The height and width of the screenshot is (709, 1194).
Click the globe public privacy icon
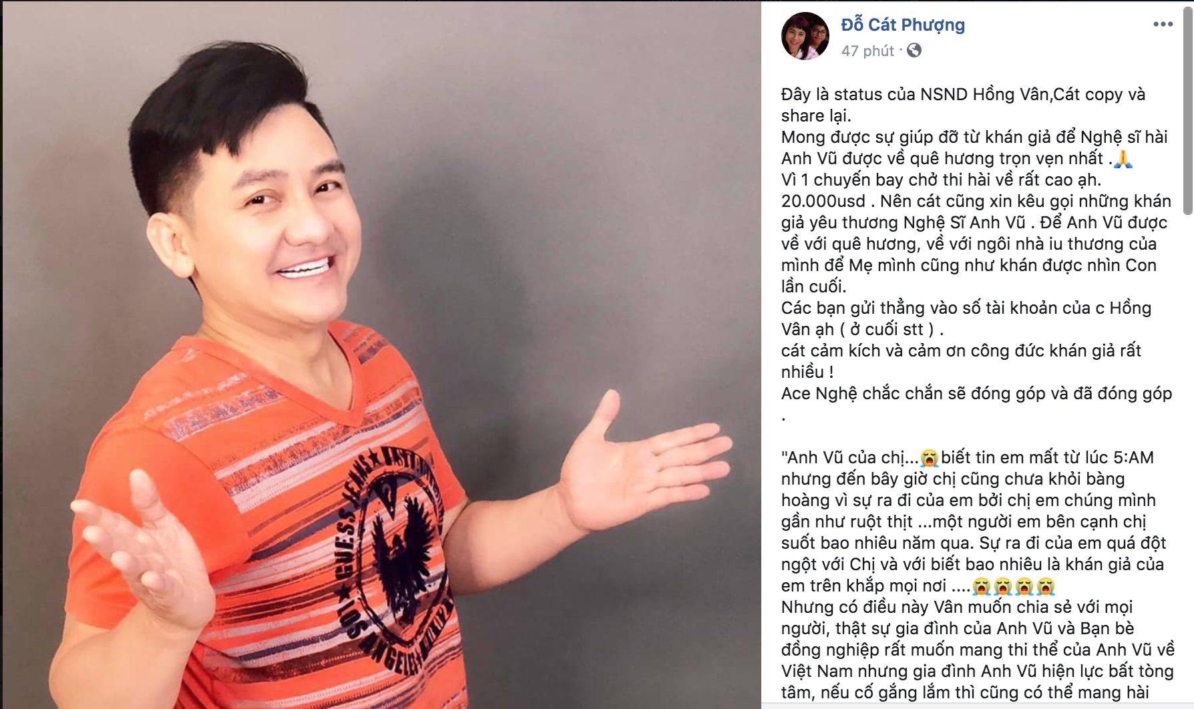pos(914,50)
